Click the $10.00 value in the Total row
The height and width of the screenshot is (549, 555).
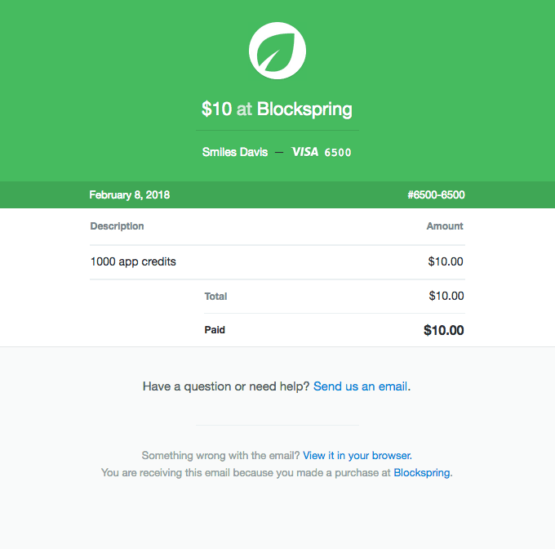446,297
